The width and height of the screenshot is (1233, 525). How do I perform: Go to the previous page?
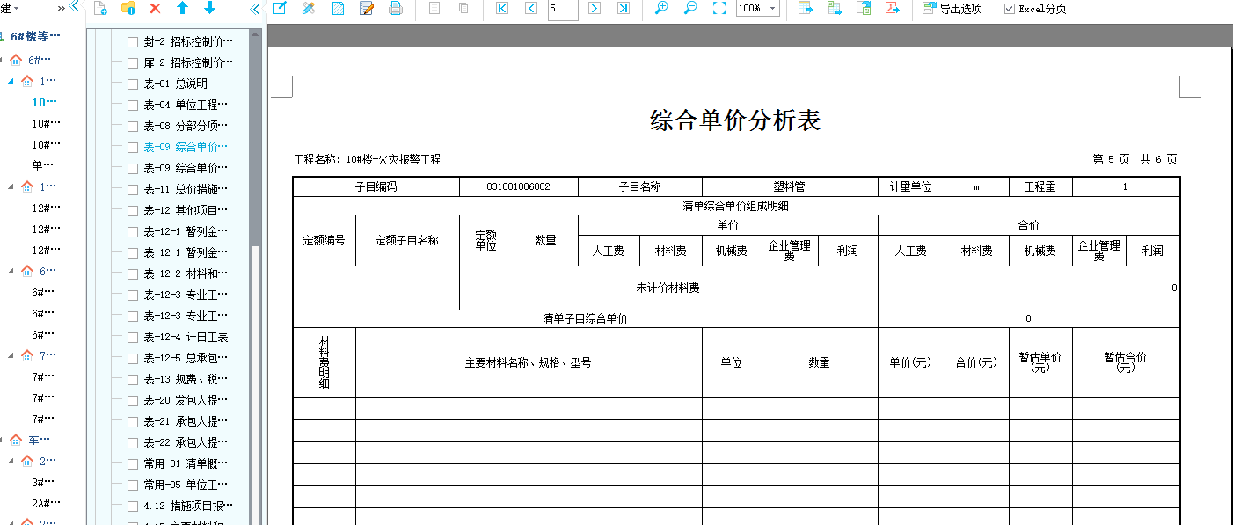530,9
